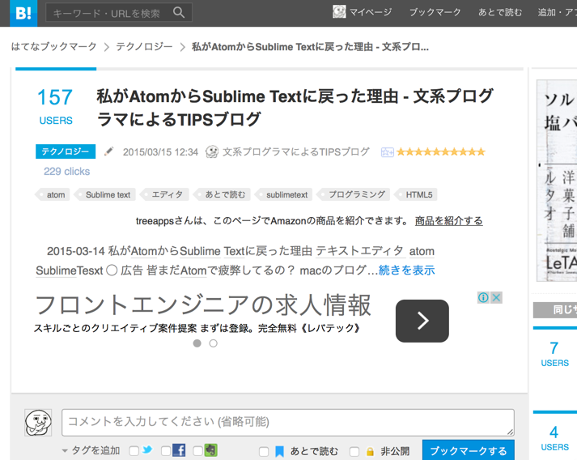577x460 pixels.
Task: Enable the Twitter share checkbox
Action: [x=134, y=451]
